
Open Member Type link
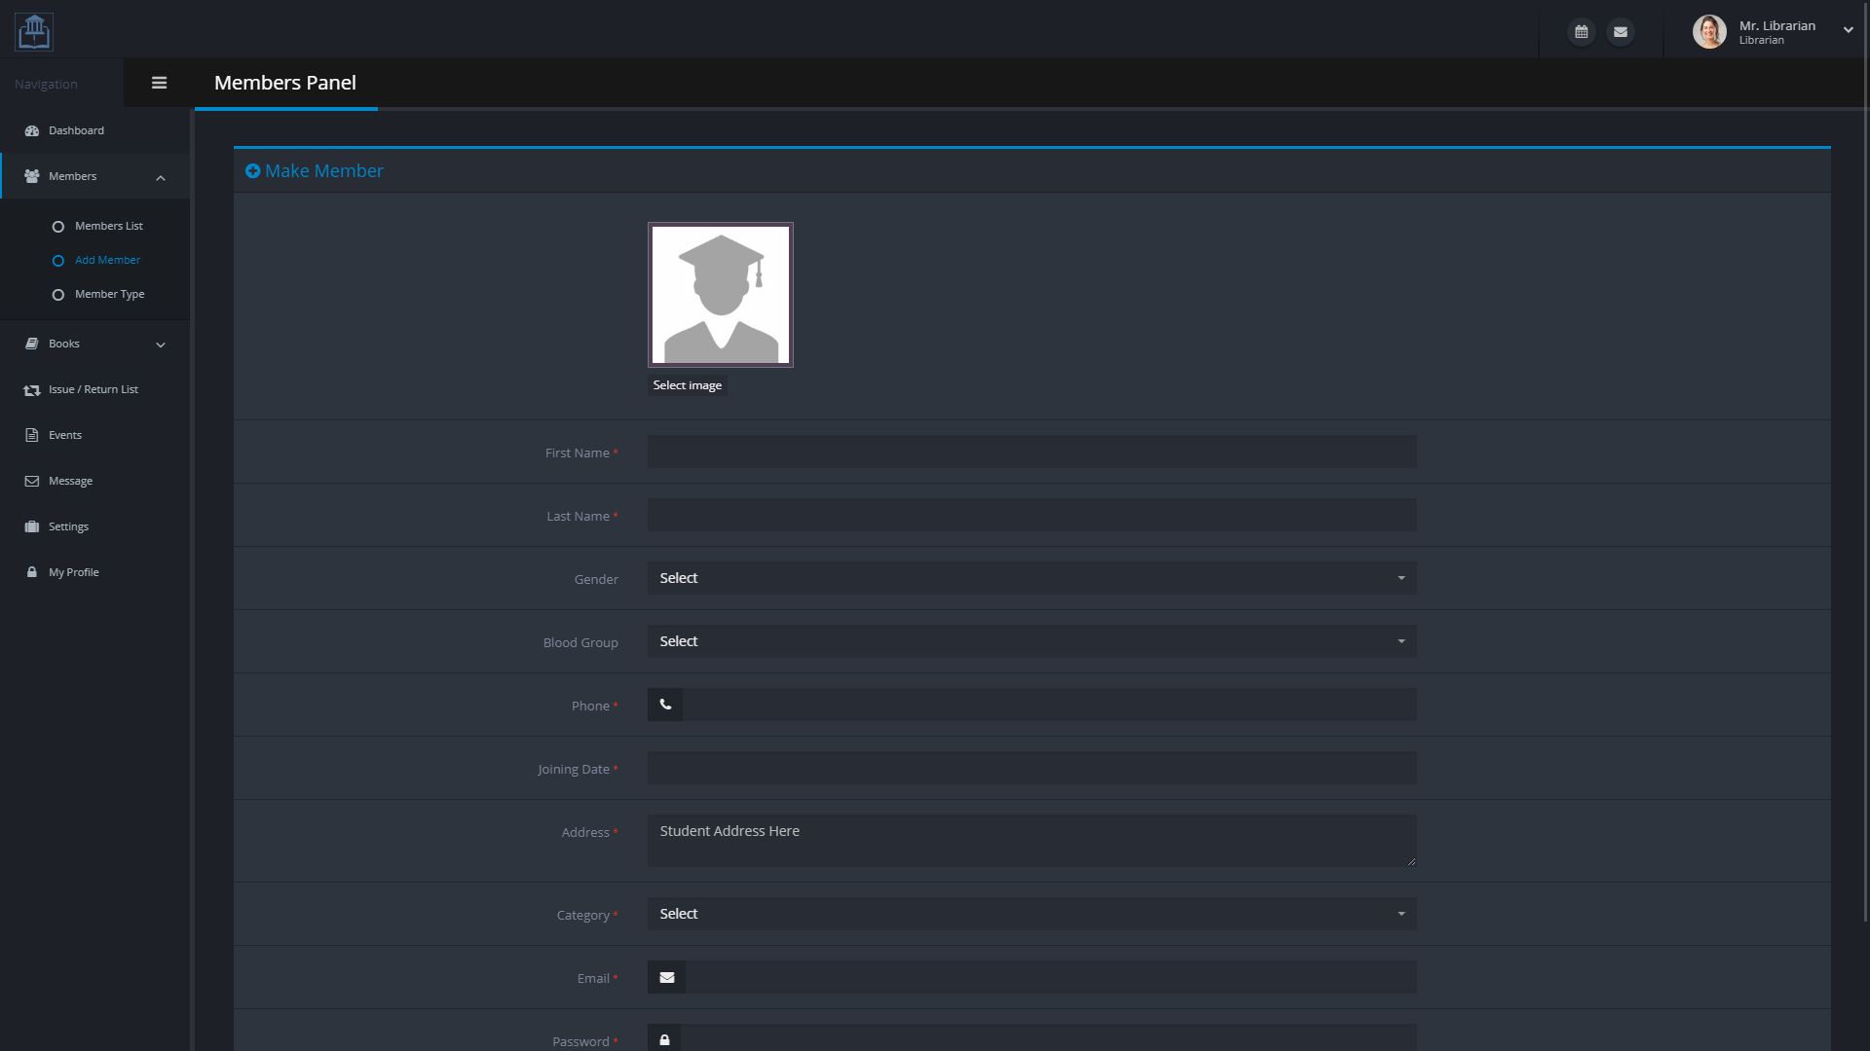click(109, 294)
